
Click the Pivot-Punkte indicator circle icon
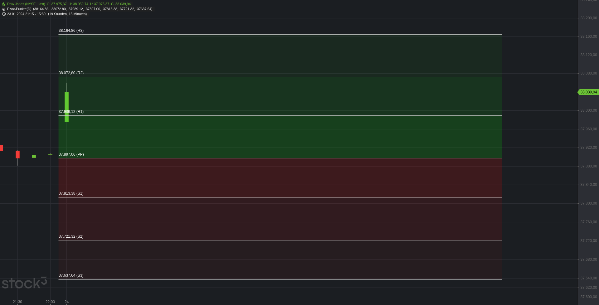[4, 9]
